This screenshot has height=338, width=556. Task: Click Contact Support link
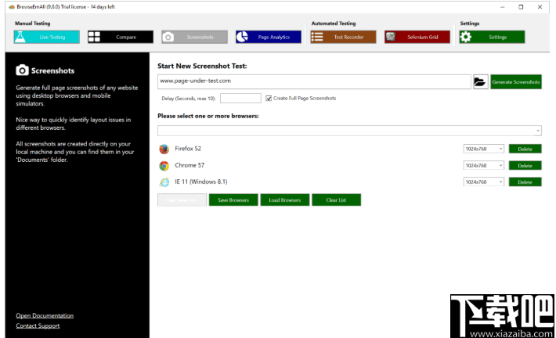coord(38,325)
